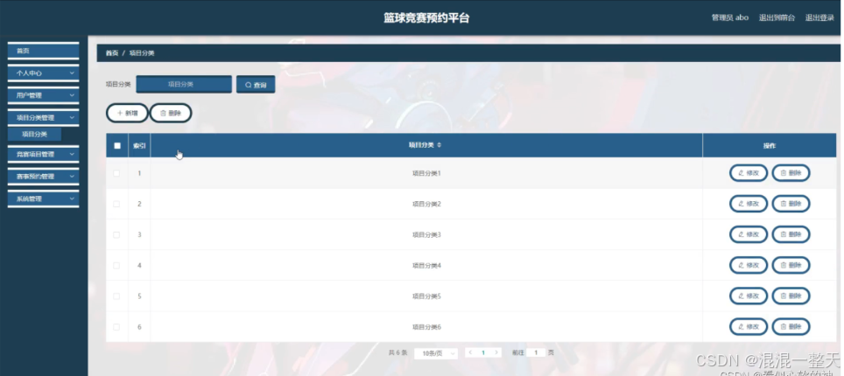Check the checkbox for row 1
844x376 pixels.
pyautogui.click(x=116, y=173)
